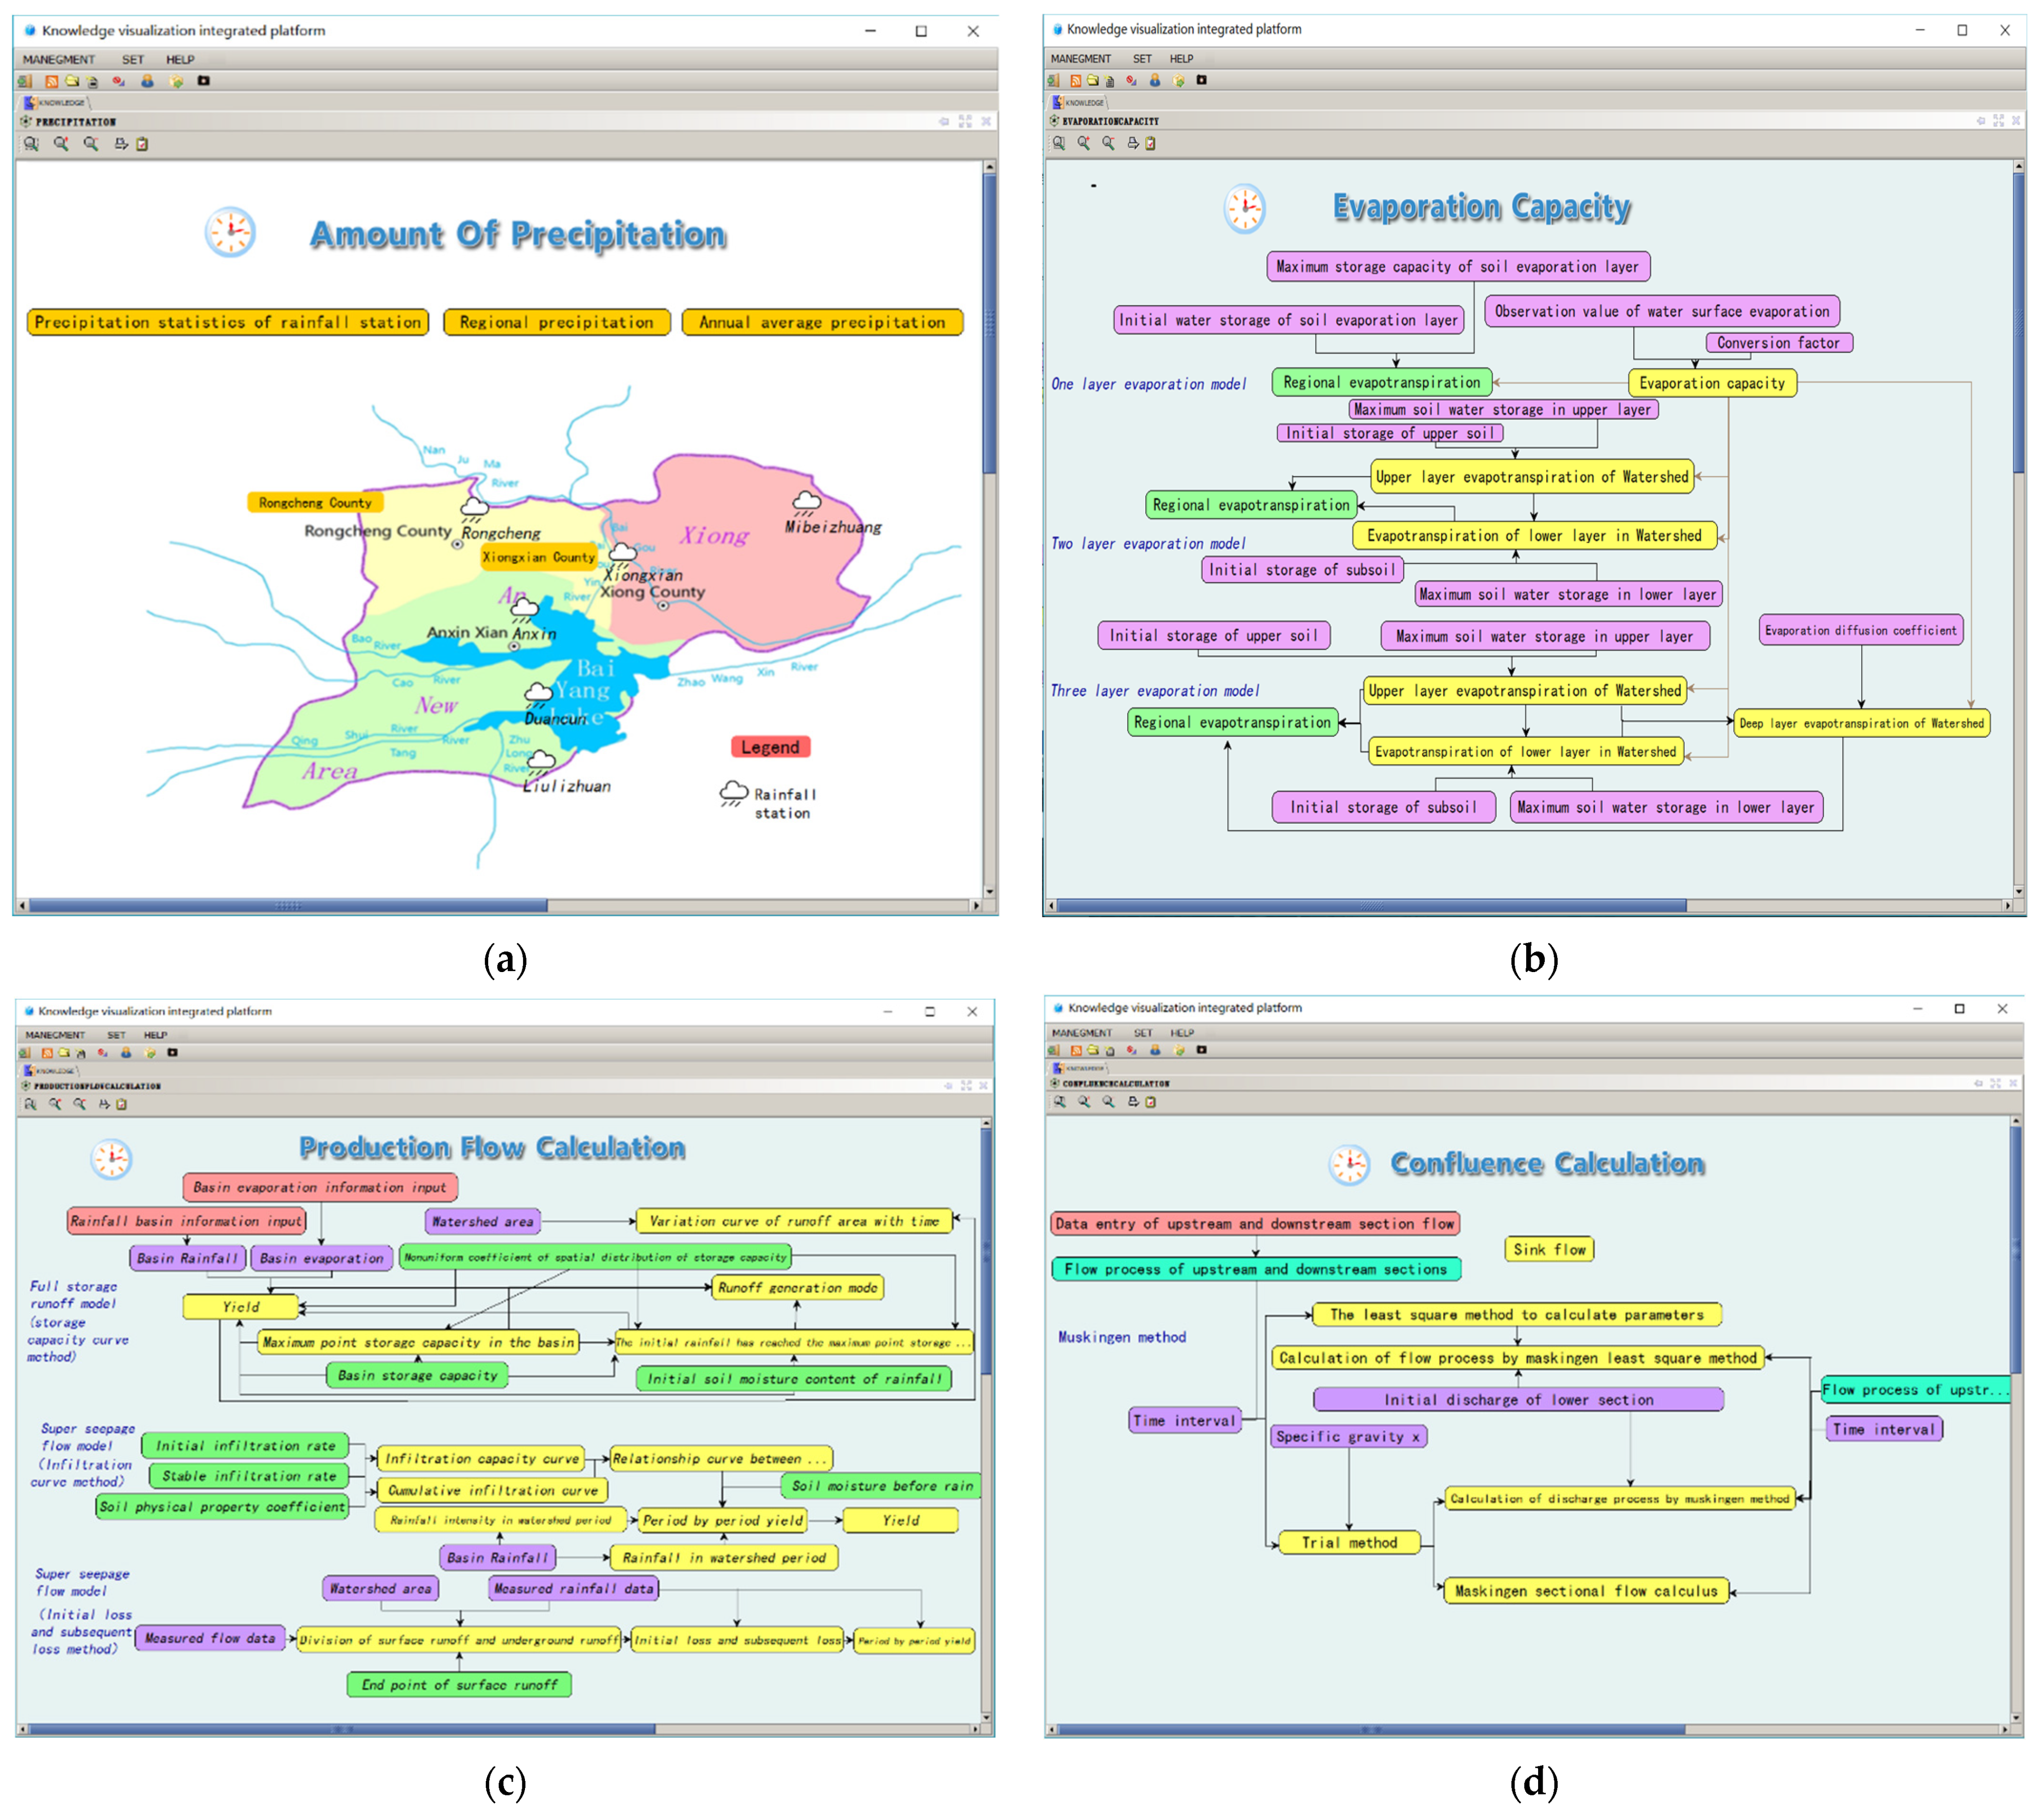
Task: Click fit-to-window zoom icon in Confluence Calculation window
Action: [1060, 1102]
